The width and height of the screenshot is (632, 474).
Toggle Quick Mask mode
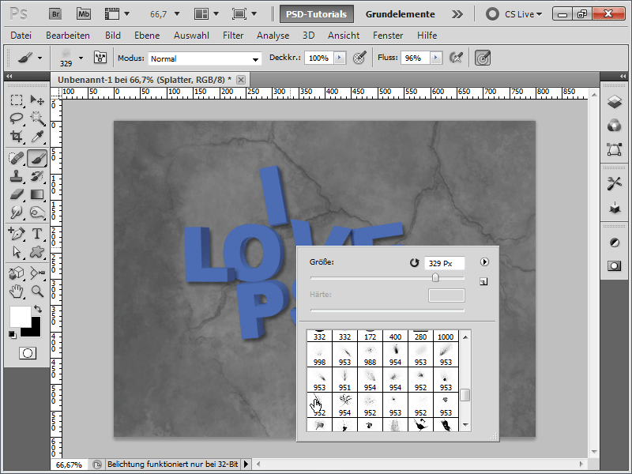tap(28, 353)
